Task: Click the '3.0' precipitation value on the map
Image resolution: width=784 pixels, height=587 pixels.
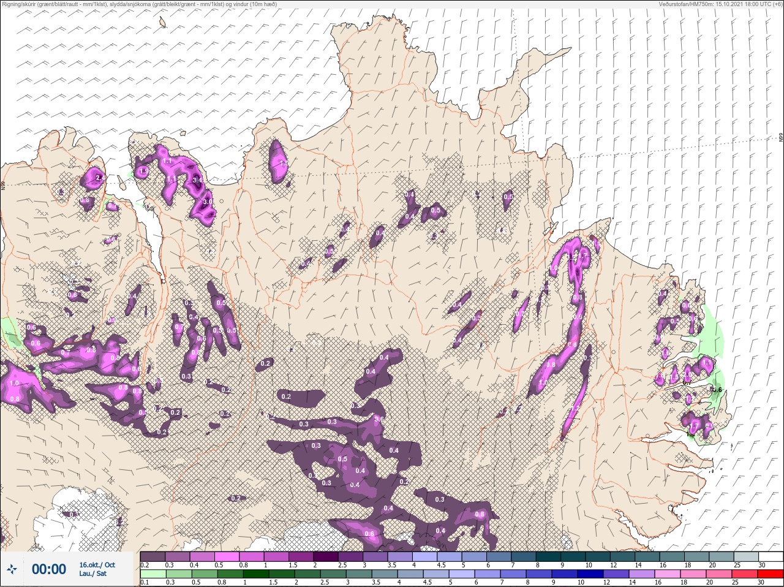Action: 208,201
